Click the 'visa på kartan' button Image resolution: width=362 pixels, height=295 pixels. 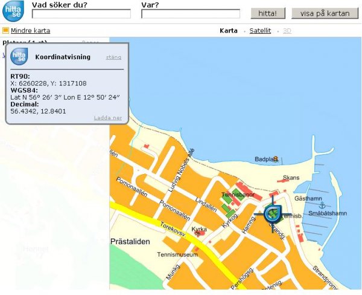(x=325, y=13)
